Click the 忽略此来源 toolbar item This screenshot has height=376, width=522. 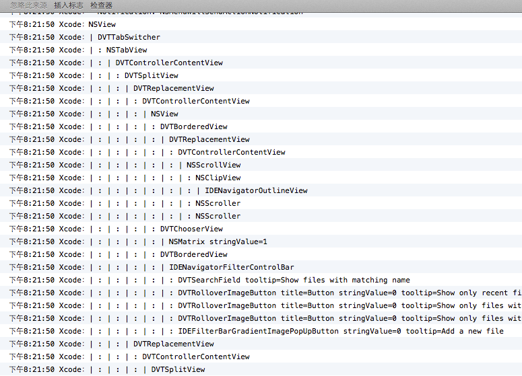point(28,5)
